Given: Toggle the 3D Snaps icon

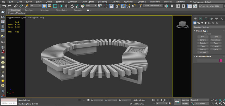Looking at the screenshot, I should click(x=118, y=6).
